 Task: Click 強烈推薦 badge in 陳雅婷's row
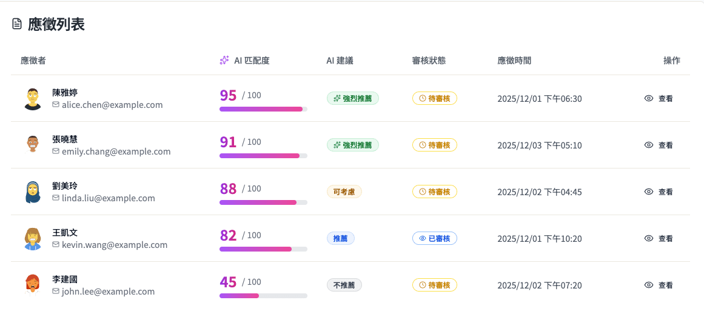coord(353,98)
